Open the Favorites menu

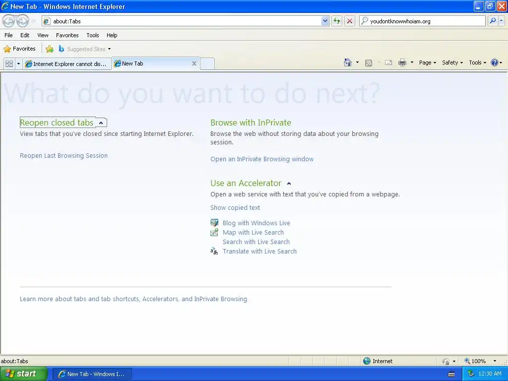(x=67, y=35)
